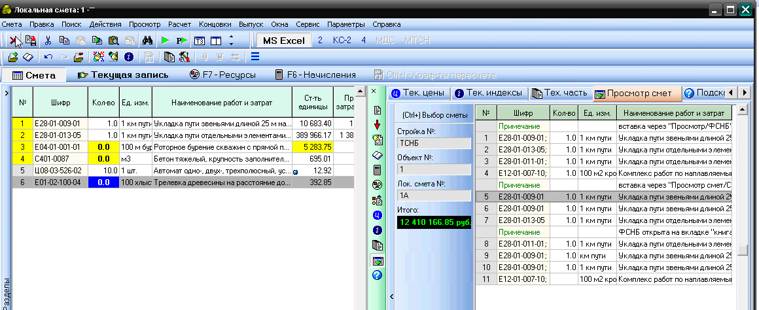Click the open book icon in vertical strip
This screenshot has height=310, width=759.
(x=378, y=155)
